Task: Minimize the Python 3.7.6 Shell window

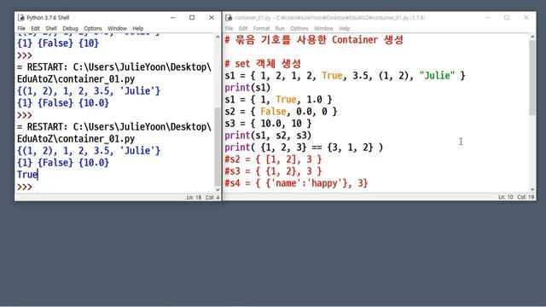Action: (x=172, y=17)
